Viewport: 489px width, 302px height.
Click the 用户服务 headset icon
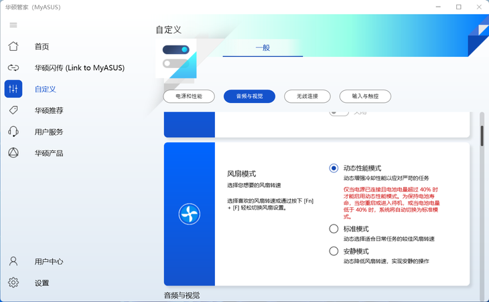13,132
